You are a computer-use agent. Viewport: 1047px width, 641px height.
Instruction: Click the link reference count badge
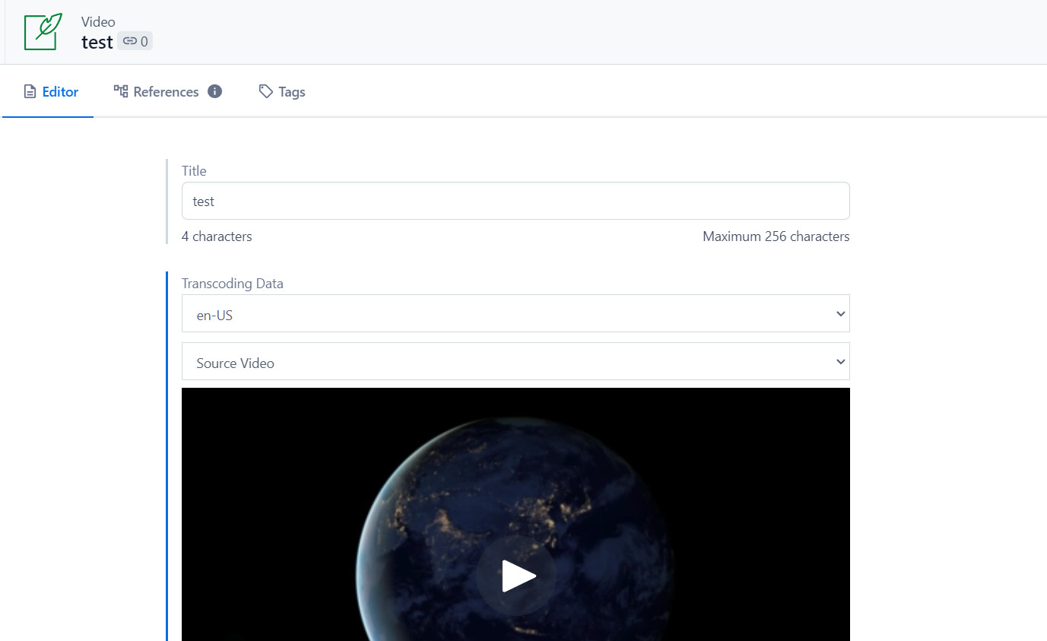click(x=135, y=42)
